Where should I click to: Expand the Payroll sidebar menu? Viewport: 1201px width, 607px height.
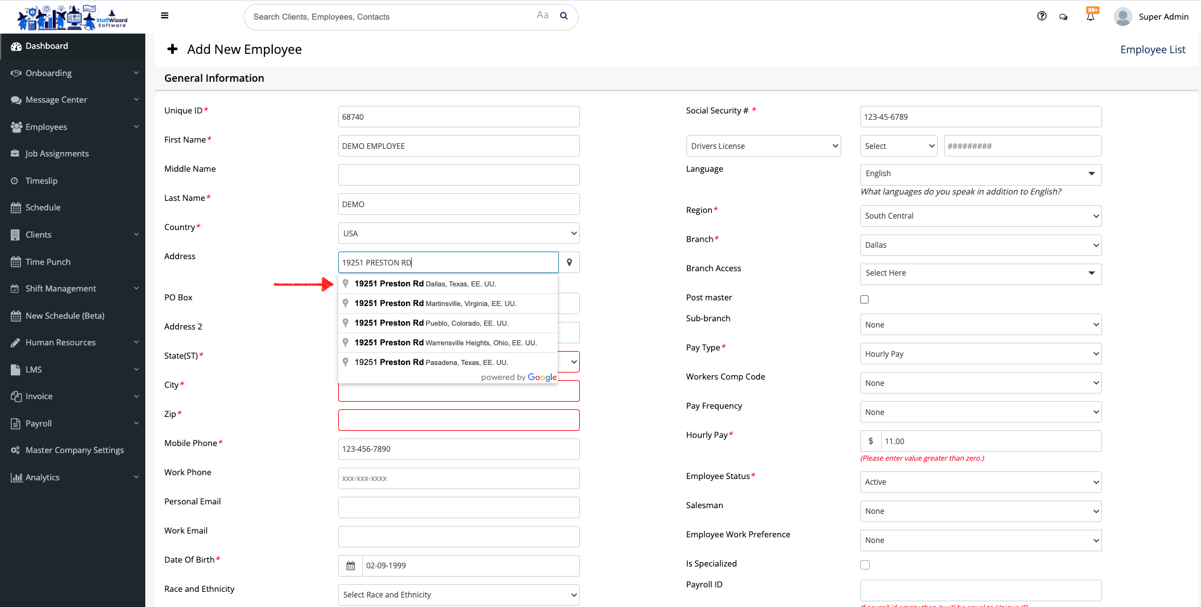(x=39, y=423)
